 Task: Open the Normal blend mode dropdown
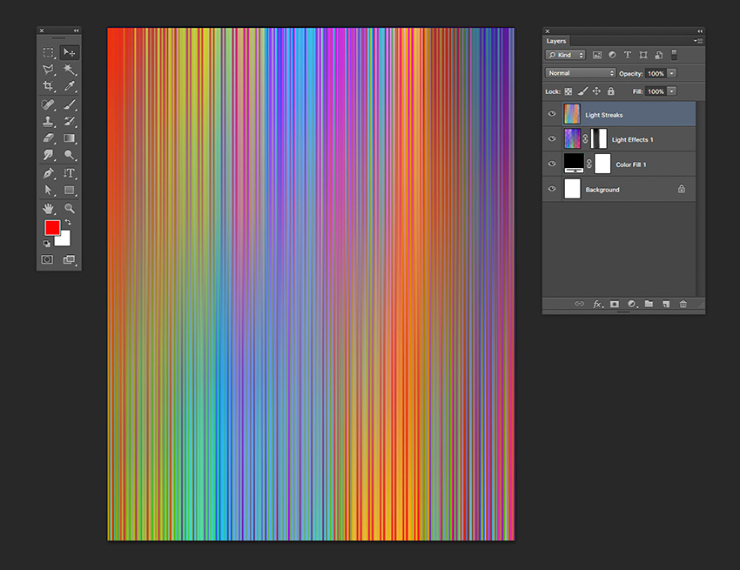[581, 73]
